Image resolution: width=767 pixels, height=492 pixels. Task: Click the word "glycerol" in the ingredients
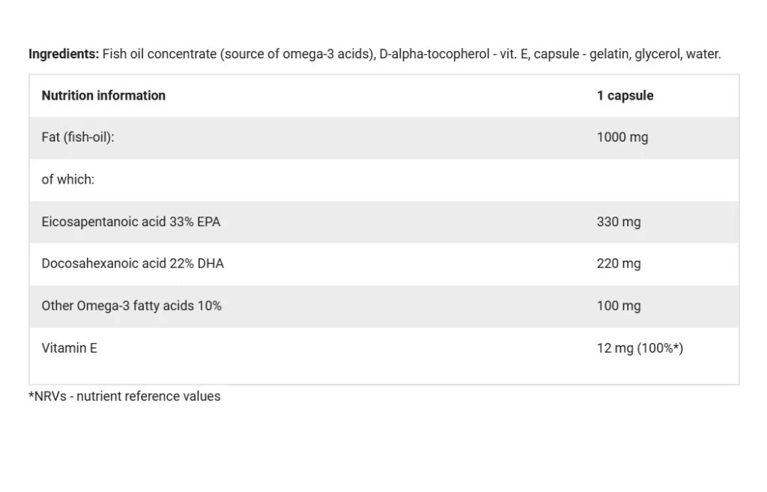tap(658, 54)
